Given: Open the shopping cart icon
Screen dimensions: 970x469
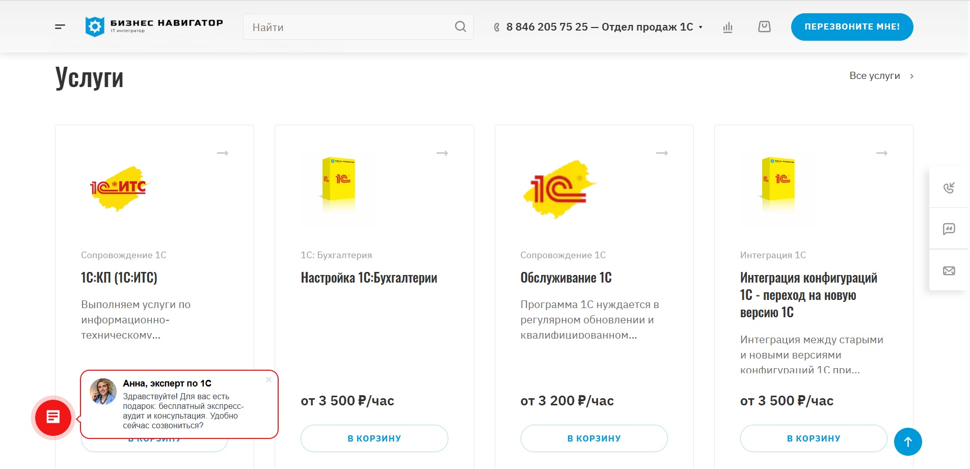Looking at the screenshot, I should [x=764, y=26].
